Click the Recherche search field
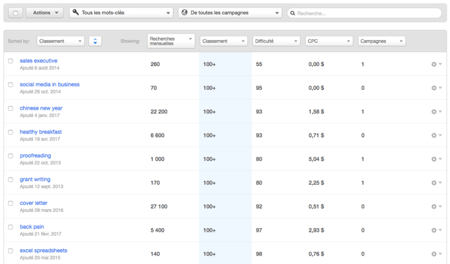450x264 pixels. coord(364,13)
